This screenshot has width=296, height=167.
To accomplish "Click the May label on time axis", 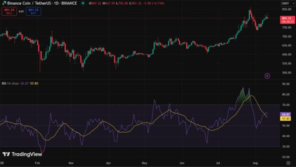I will (145, 163).
